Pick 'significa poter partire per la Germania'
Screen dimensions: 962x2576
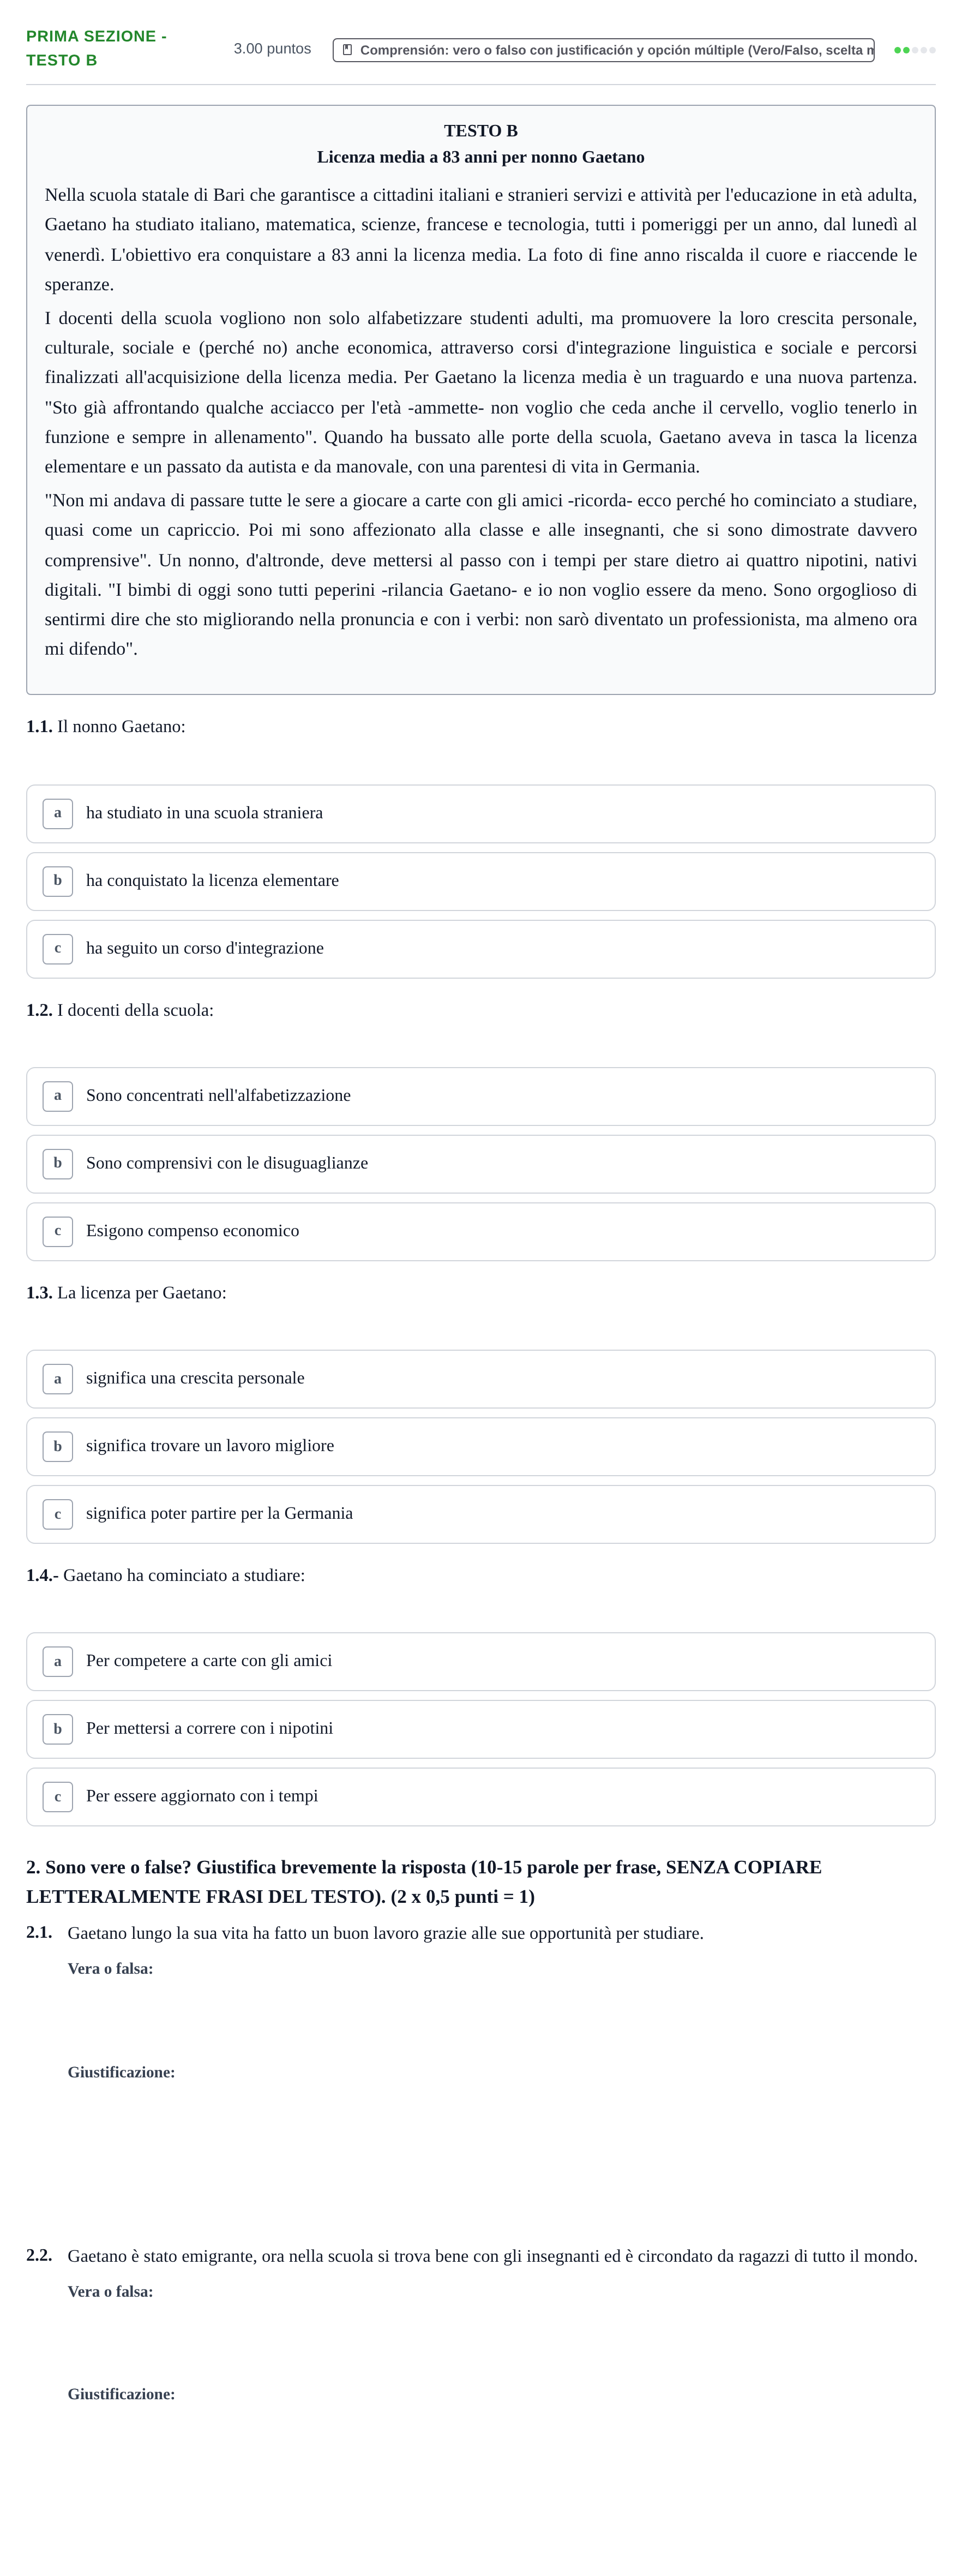[480, 1514]
